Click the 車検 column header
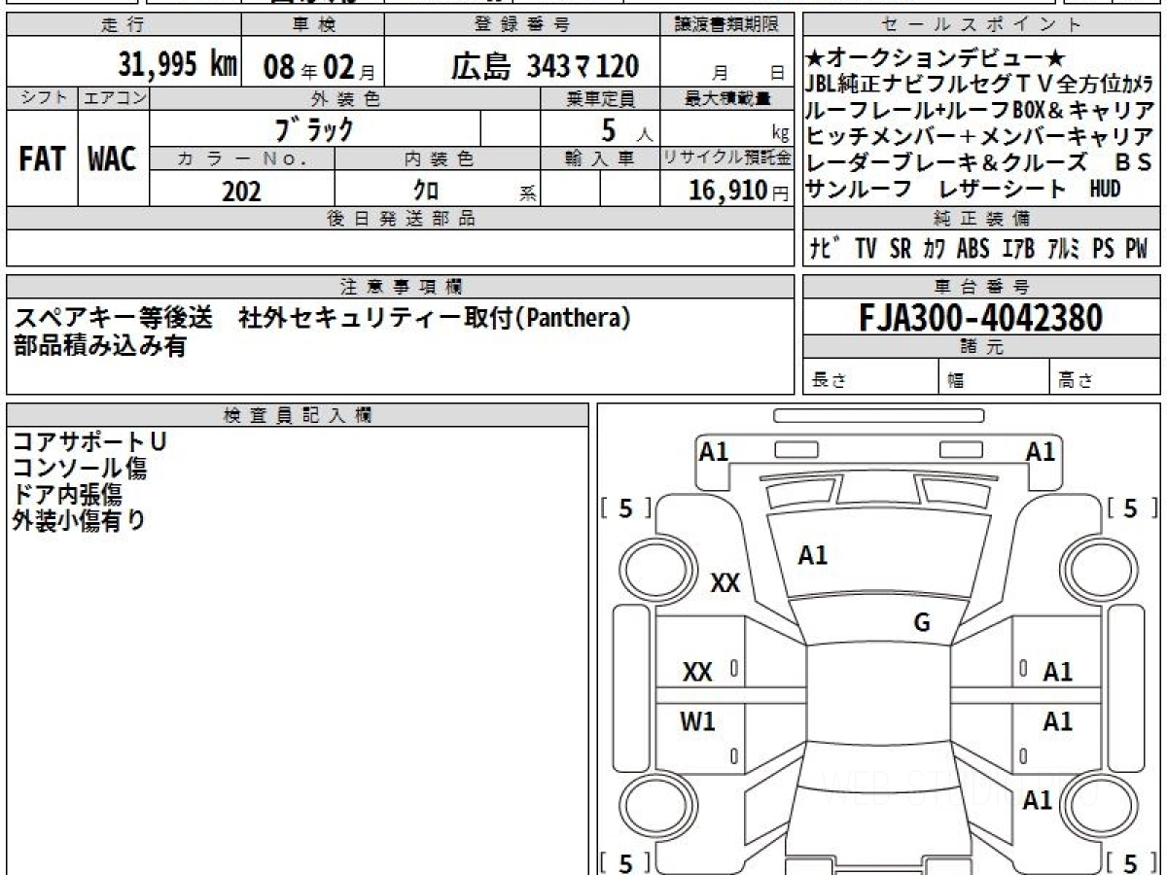The width and height of the screenshot is (1167, 875). (x=312, y=25)
